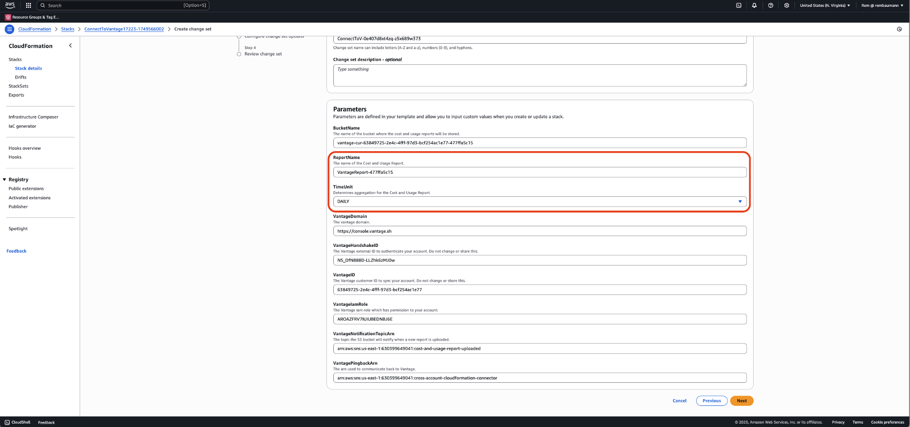
Task: Open Infrastructure Composer
Action: pyautogui.click(x=33, y=117)
